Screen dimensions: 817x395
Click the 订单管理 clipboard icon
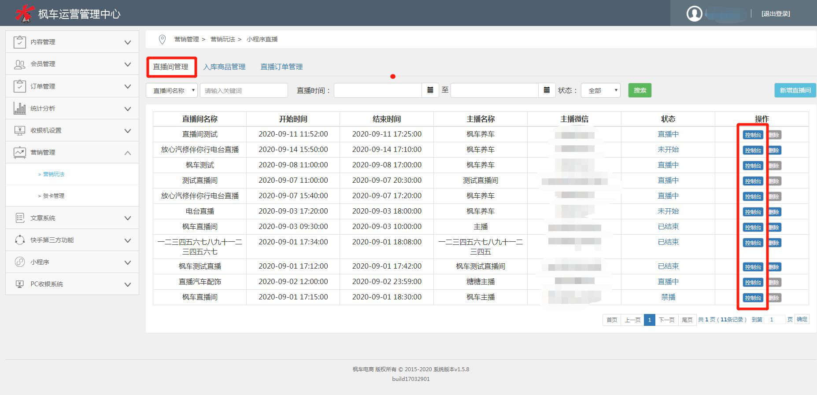tap(20, 86)
